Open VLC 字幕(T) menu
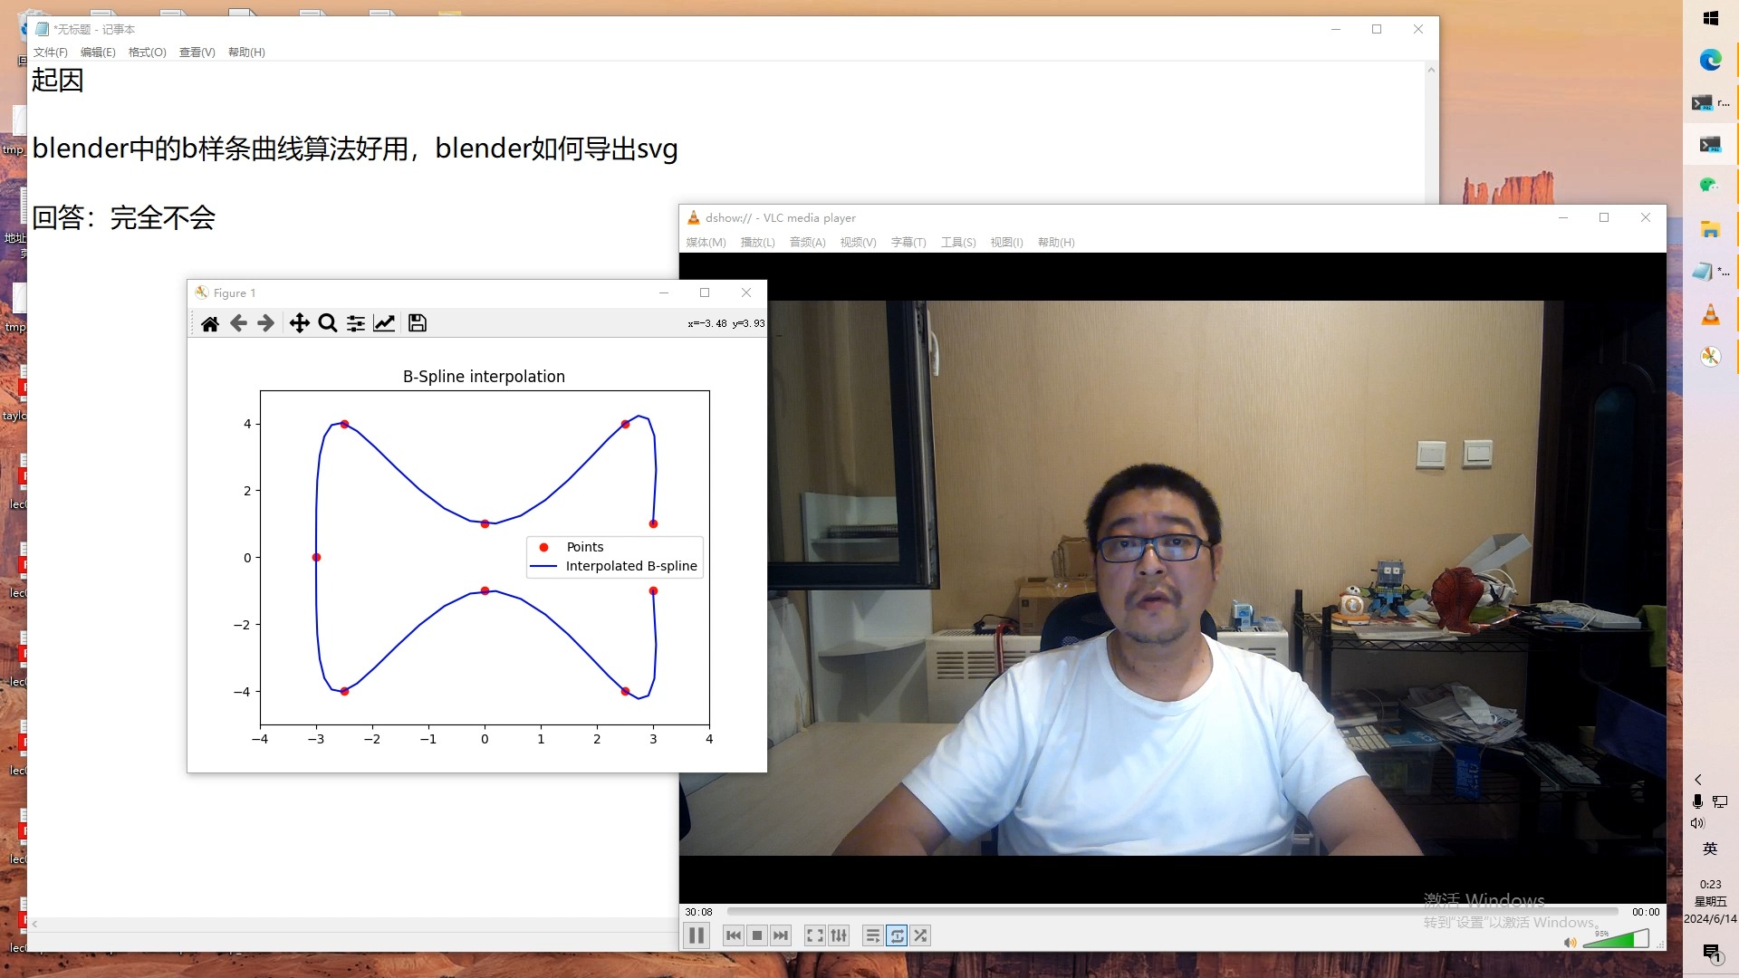 908,243
